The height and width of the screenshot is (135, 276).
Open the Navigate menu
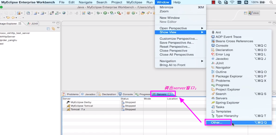tap(86, 2)
